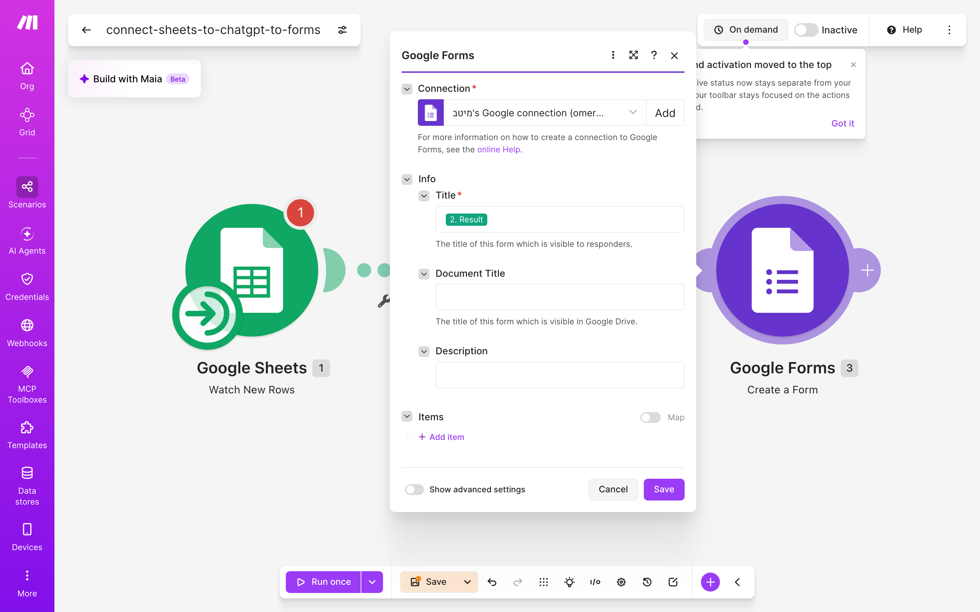Open the top-right three-dot menu

click(x=949, y=30)
